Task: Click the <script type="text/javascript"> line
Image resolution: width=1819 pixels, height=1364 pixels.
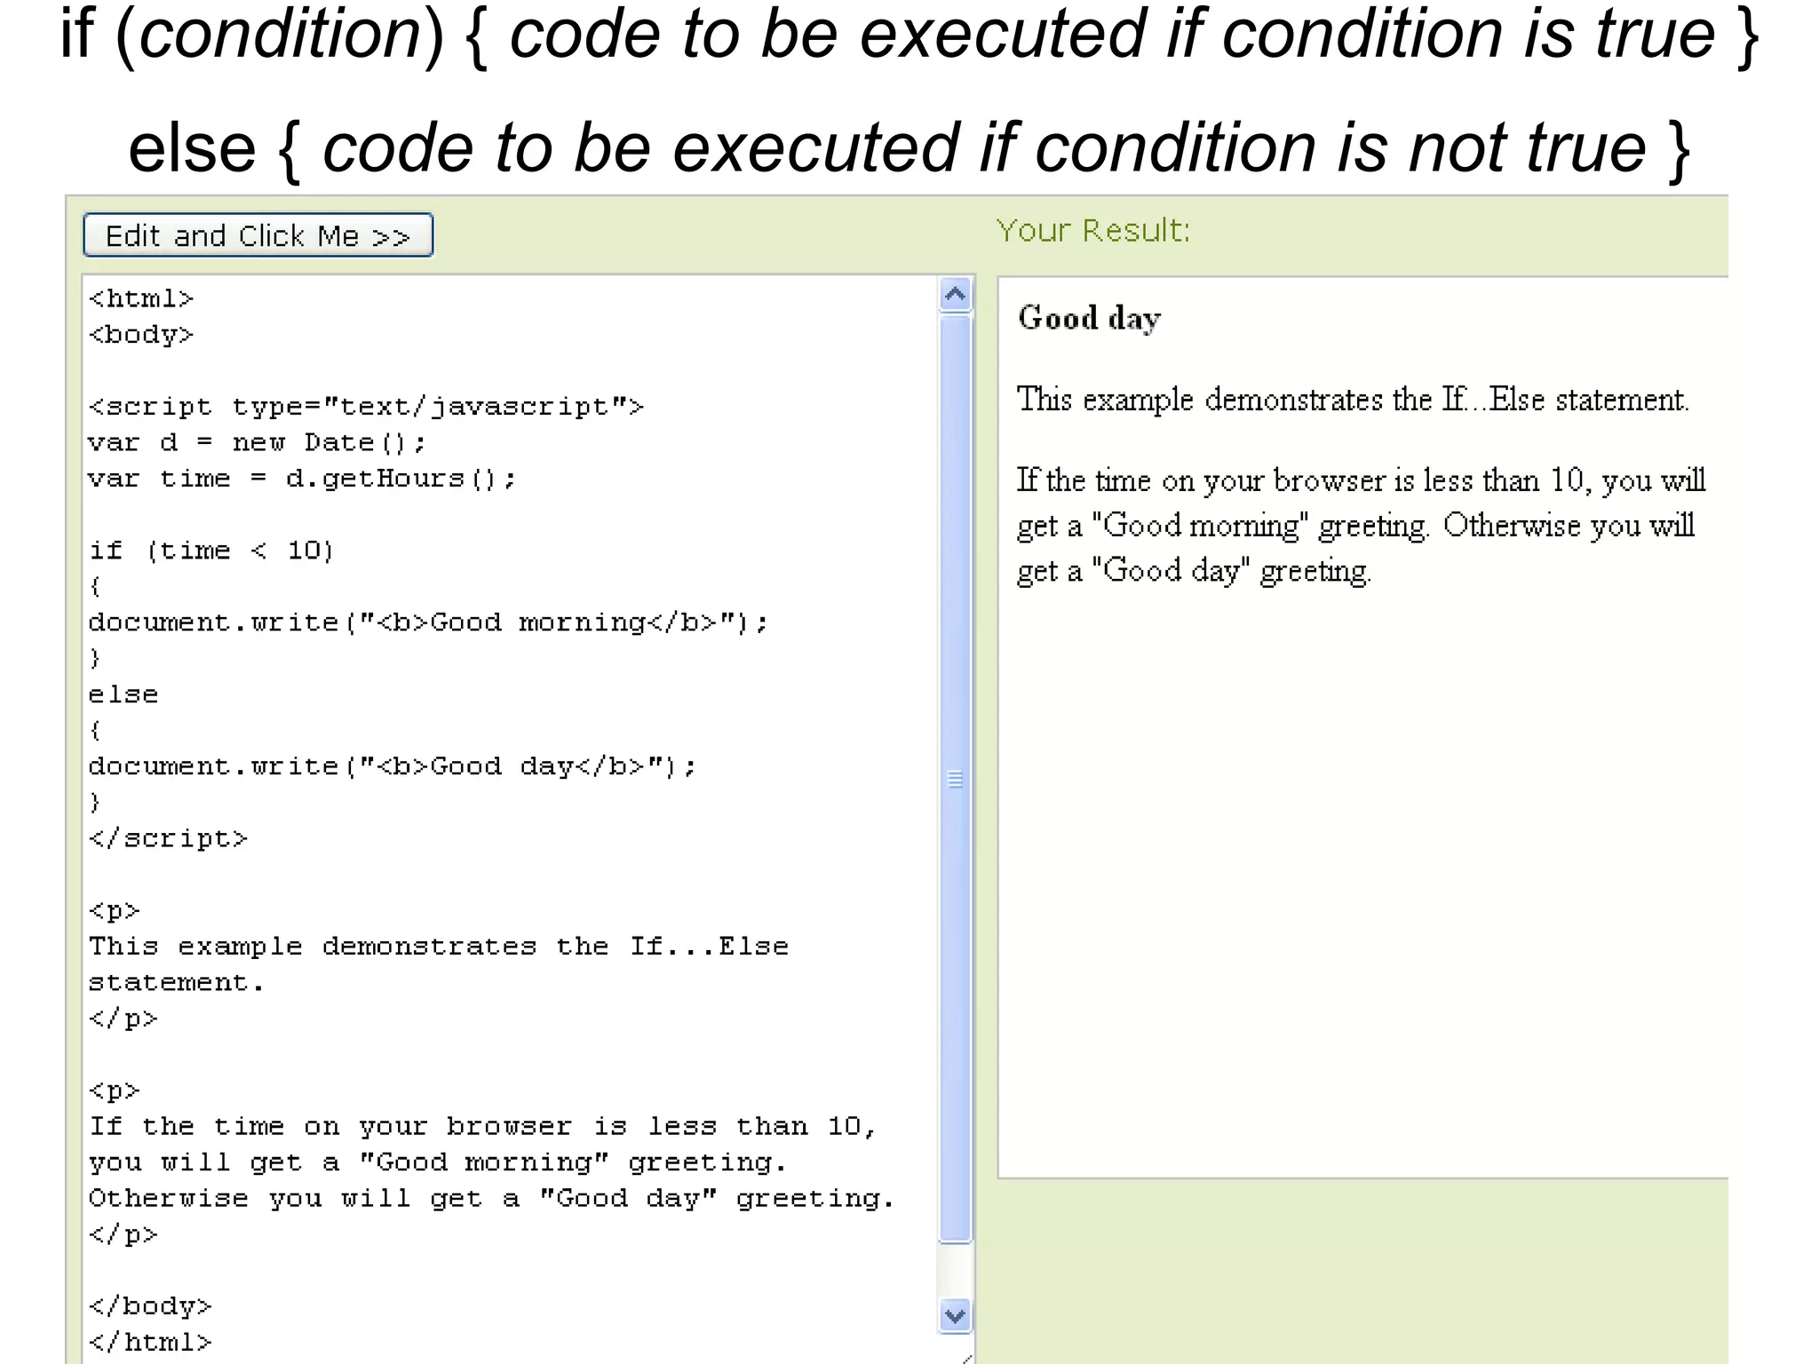Action: [x=366, y=407]
